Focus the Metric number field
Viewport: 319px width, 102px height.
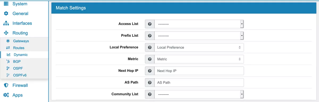click(199, 59)
